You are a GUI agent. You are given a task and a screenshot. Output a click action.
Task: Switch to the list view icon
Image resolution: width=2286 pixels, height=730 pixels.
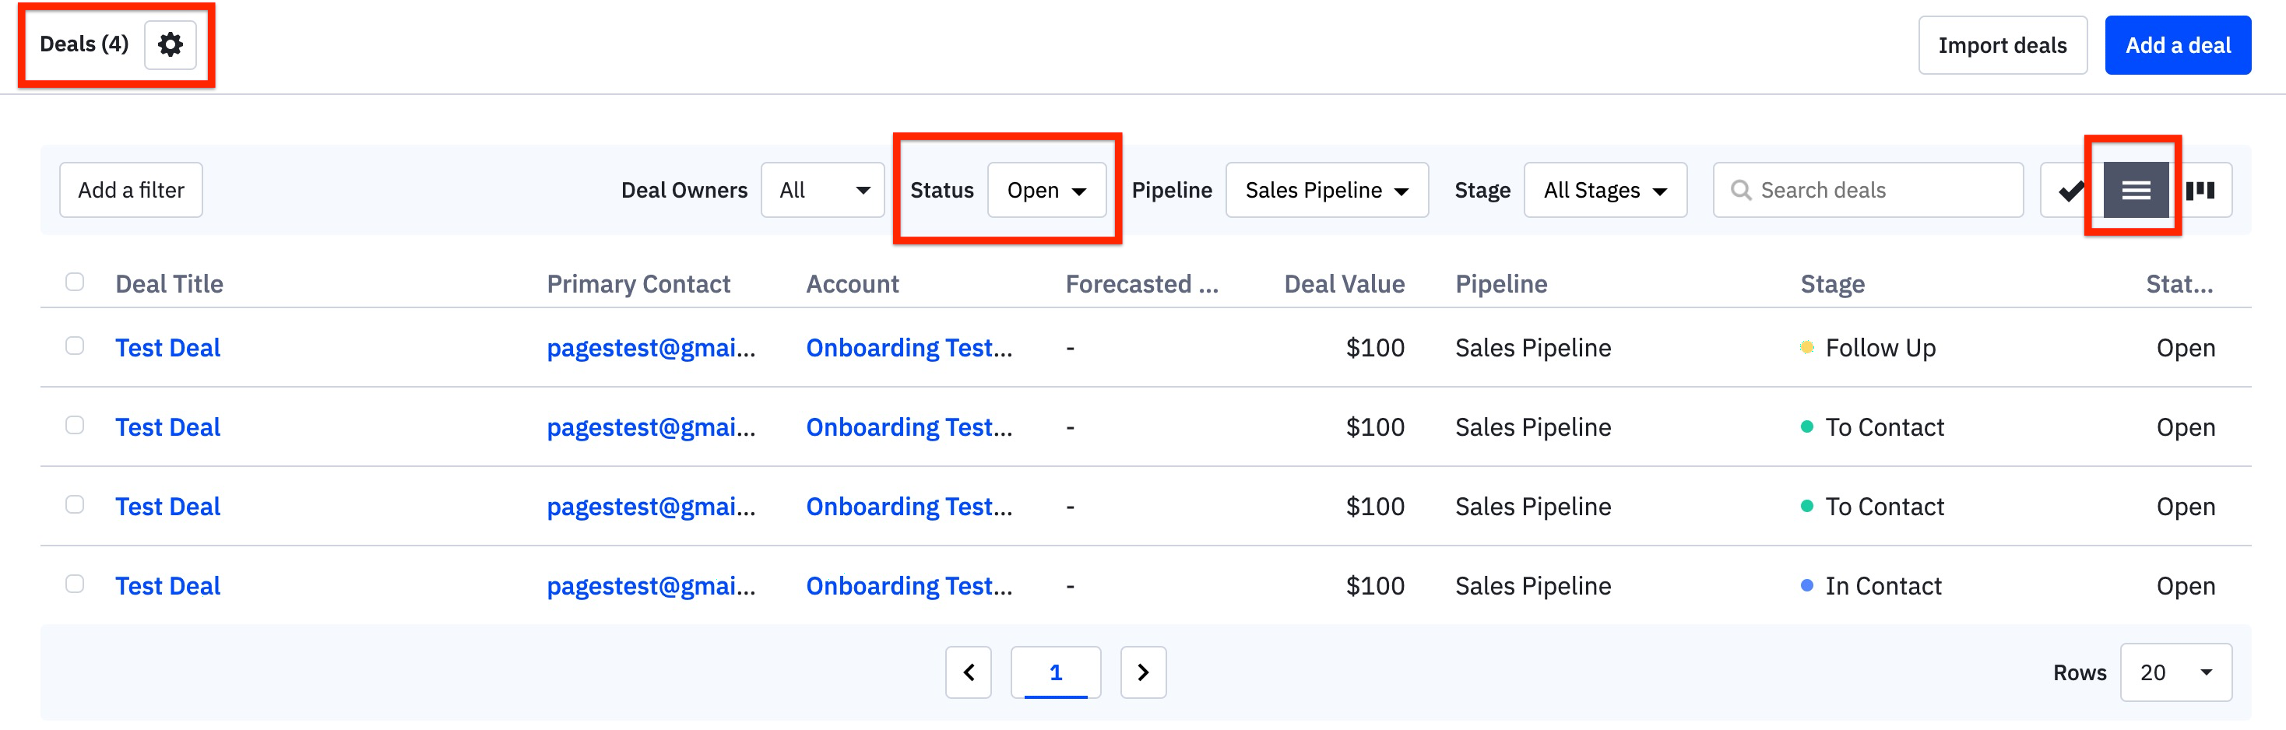[2135, 190]
